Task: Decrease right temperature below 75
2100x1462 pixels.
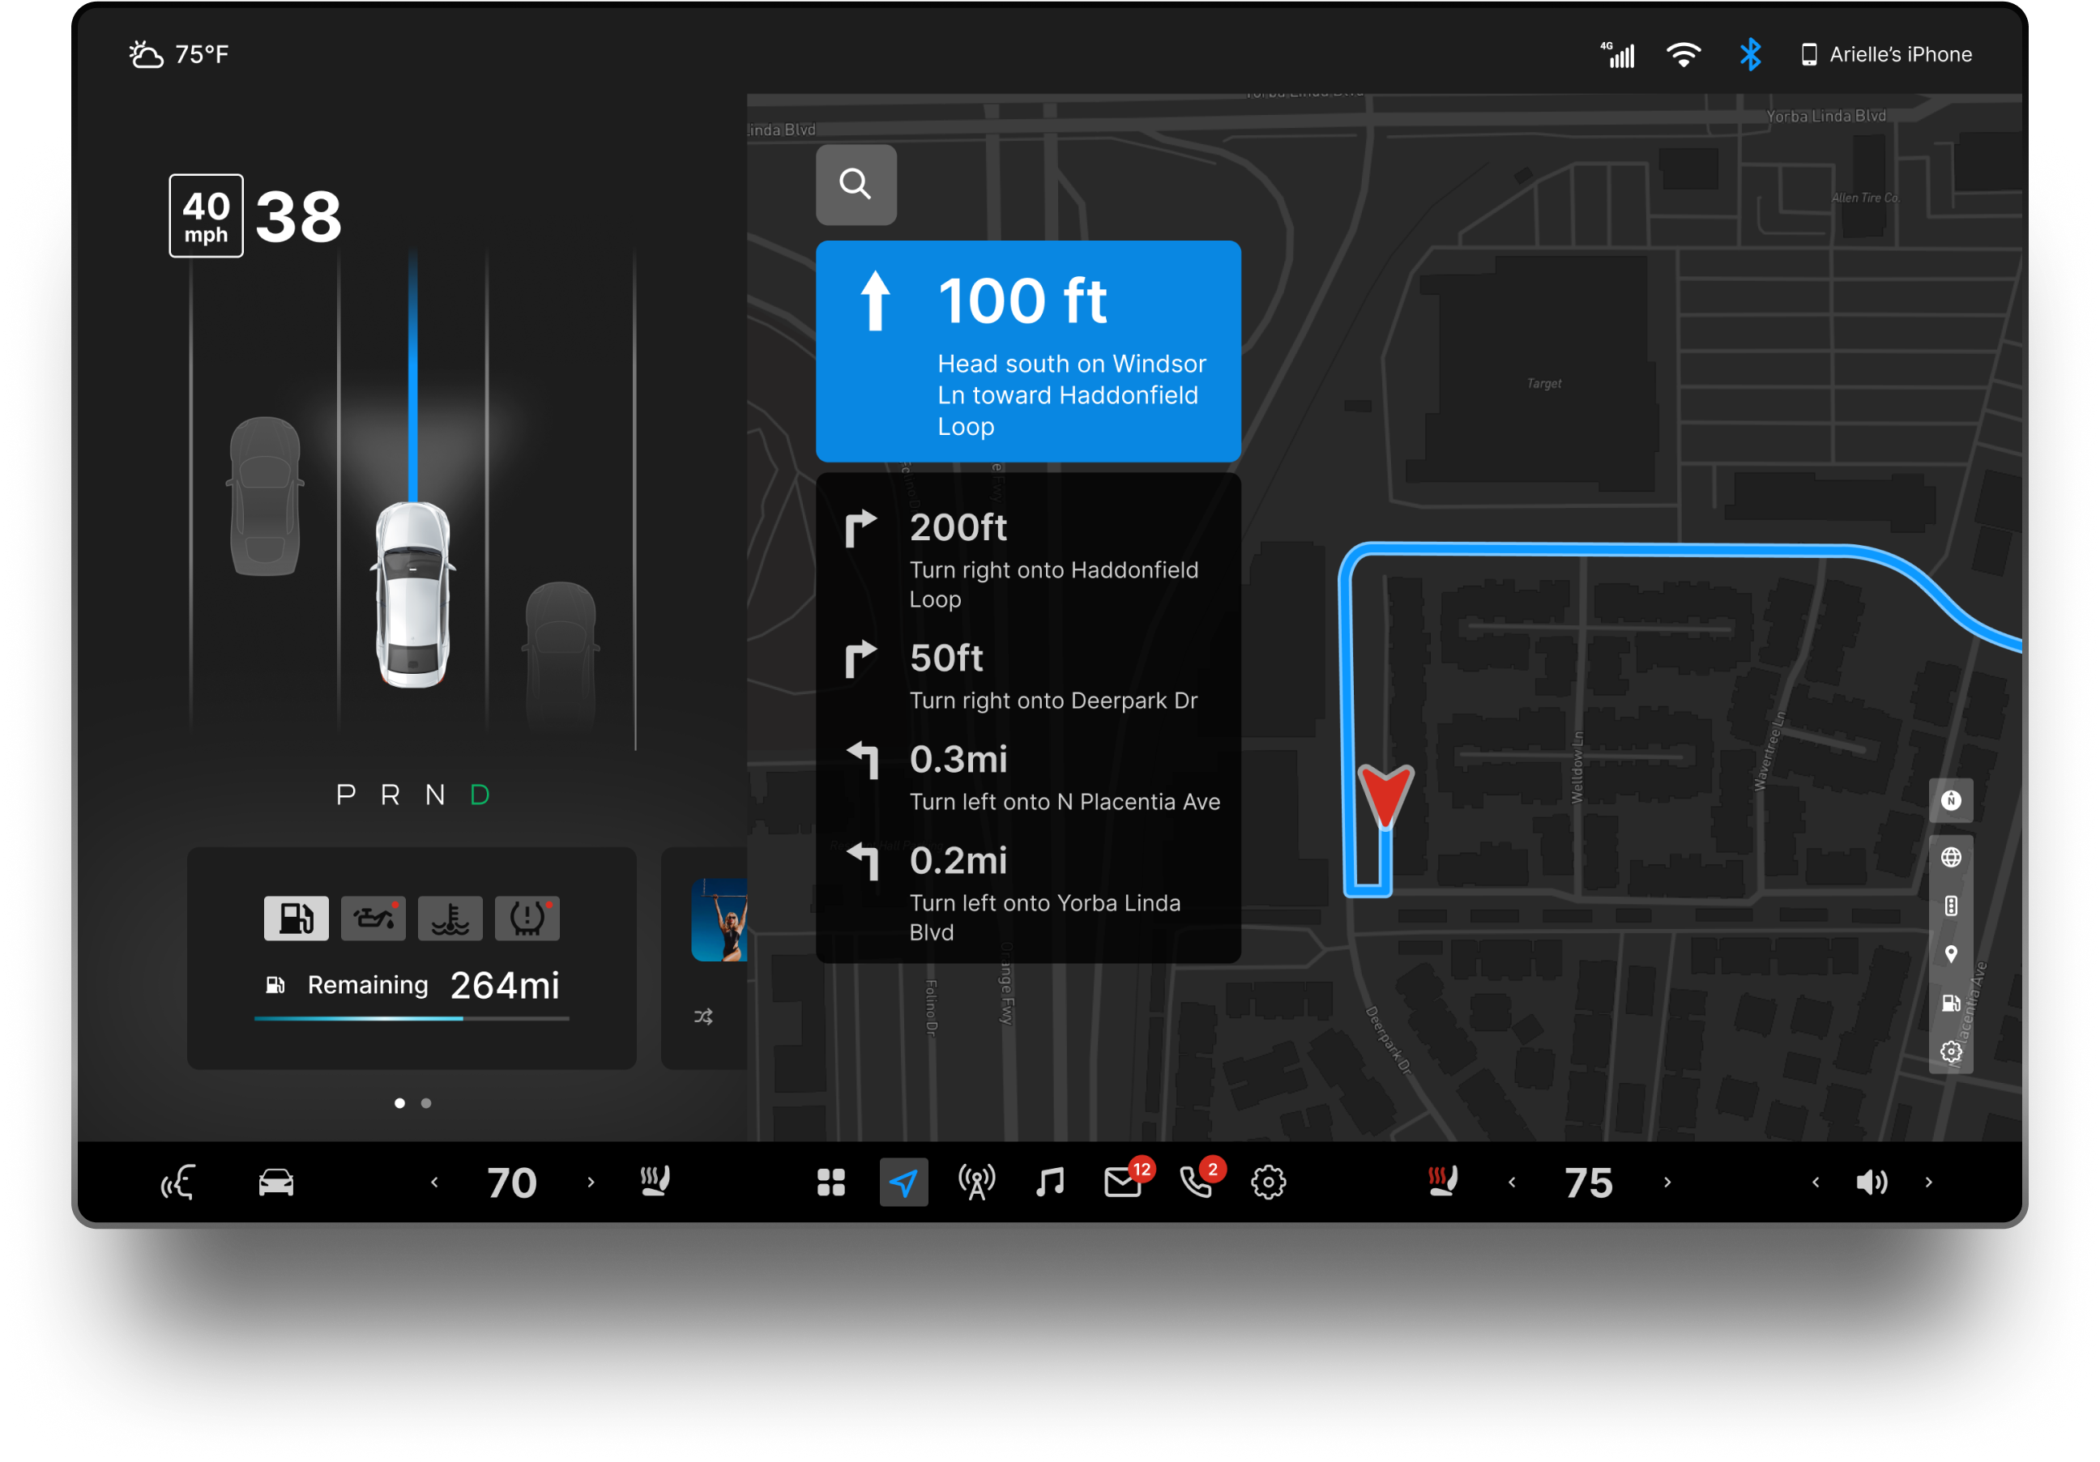Action: 1512,1181
